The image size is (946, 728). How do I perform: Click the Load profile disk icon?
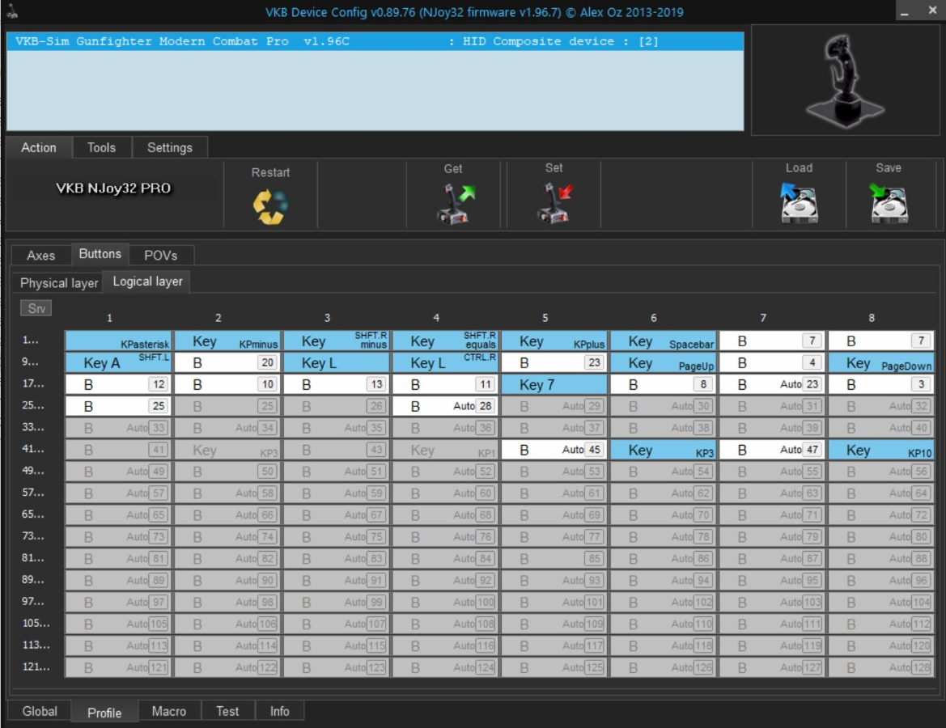click(x=799, y=203)
